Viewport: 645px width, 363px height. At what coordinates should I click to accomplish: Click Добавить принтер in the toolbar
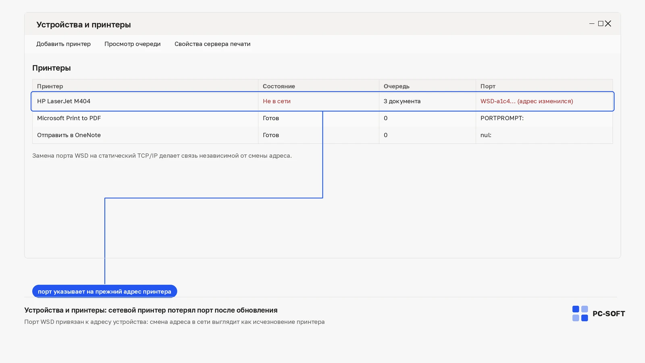63,44
